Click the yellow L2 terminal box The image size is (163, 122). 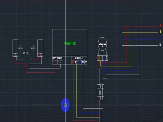point(76,62)
